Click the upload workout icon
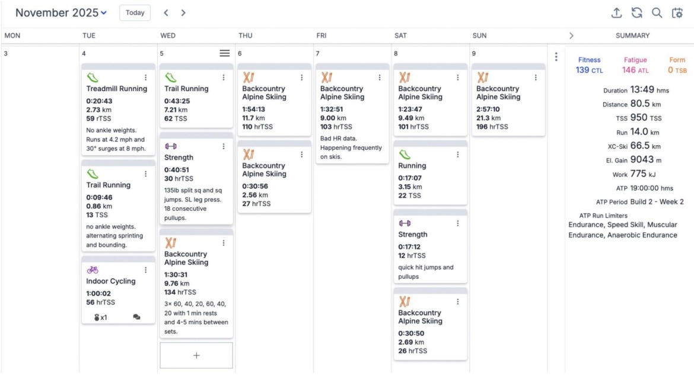 [617, 13]
